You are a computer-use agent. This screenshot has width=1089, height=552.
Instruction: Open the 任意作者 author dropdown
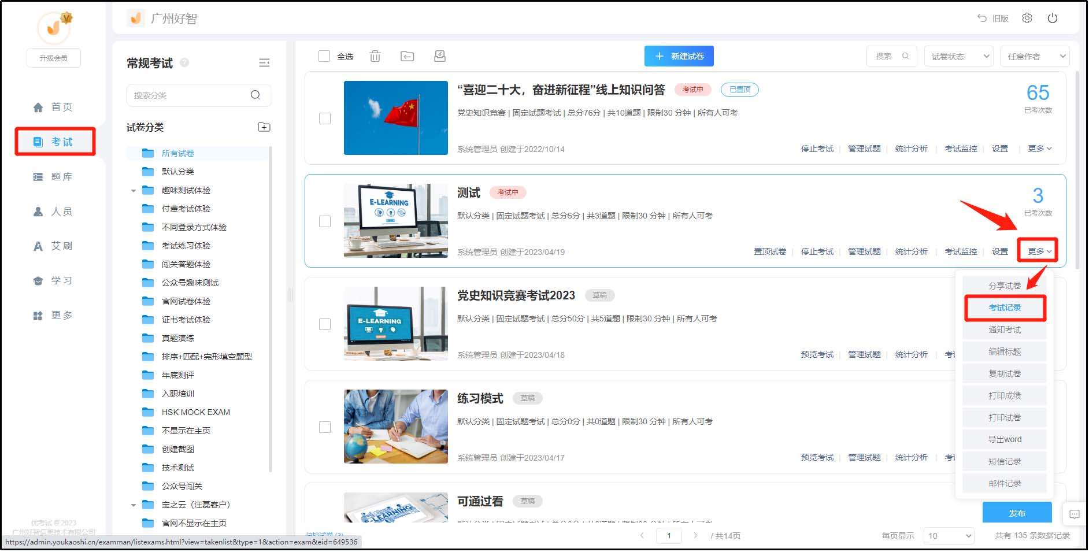point(1035,56)
